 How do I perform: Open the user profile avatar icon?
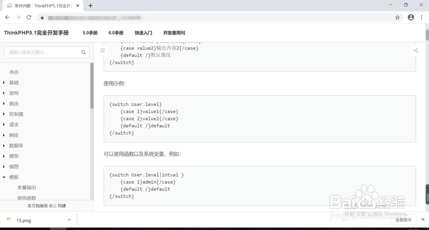point(411,18)
